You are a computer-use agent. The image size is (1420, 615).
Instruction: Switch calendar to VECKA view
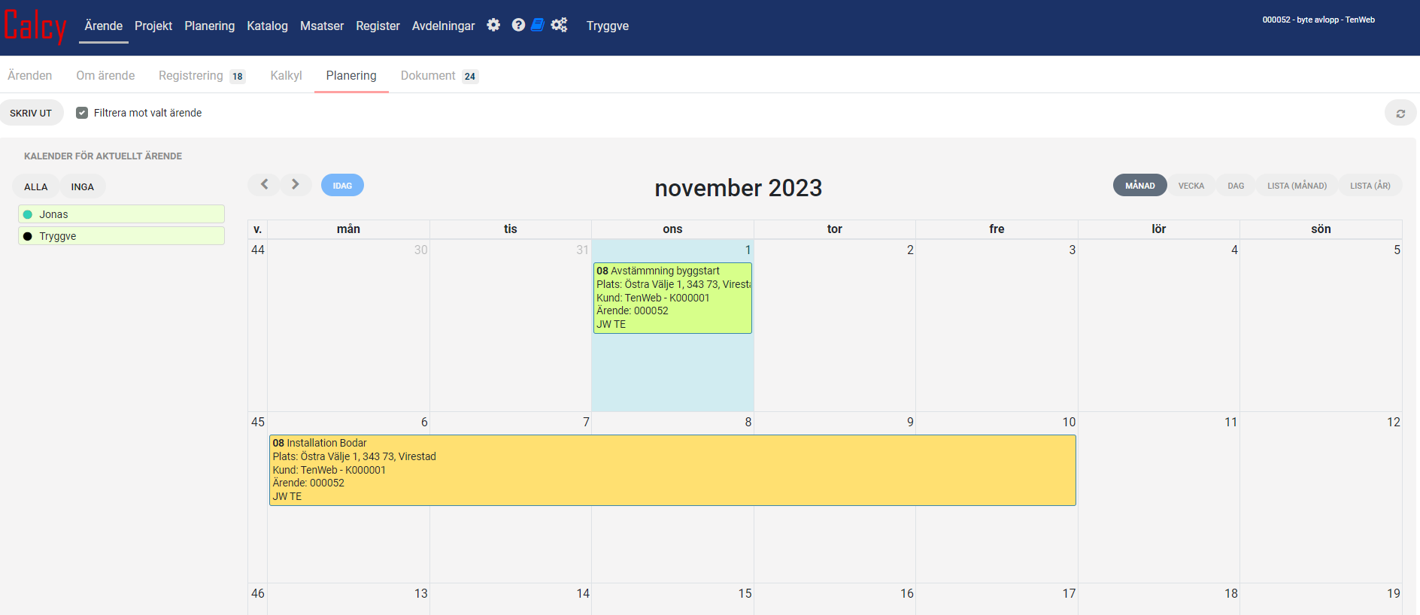point(1191,186)
